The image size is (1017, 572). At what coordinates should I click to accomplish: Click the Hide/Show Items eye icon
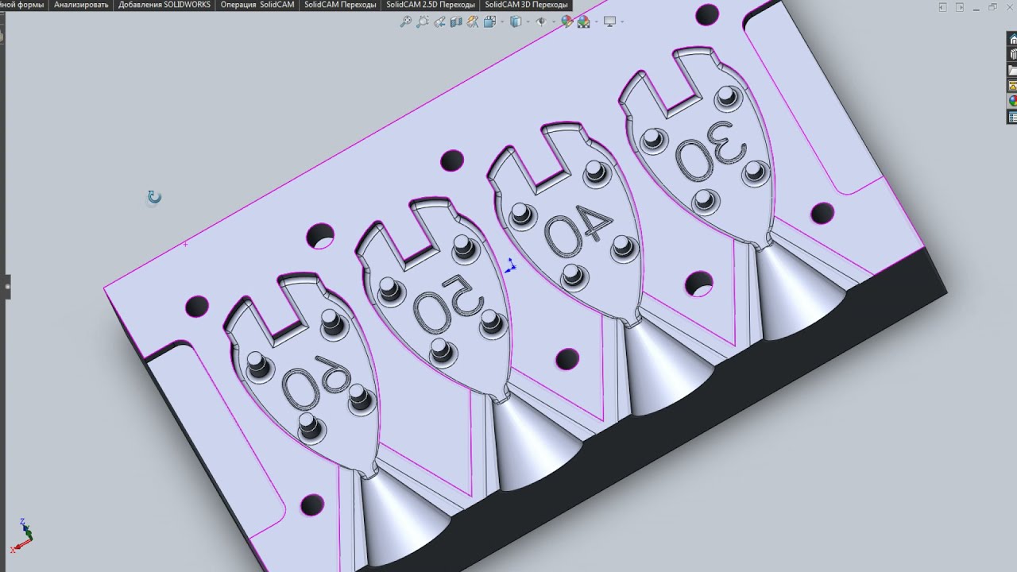541,22
